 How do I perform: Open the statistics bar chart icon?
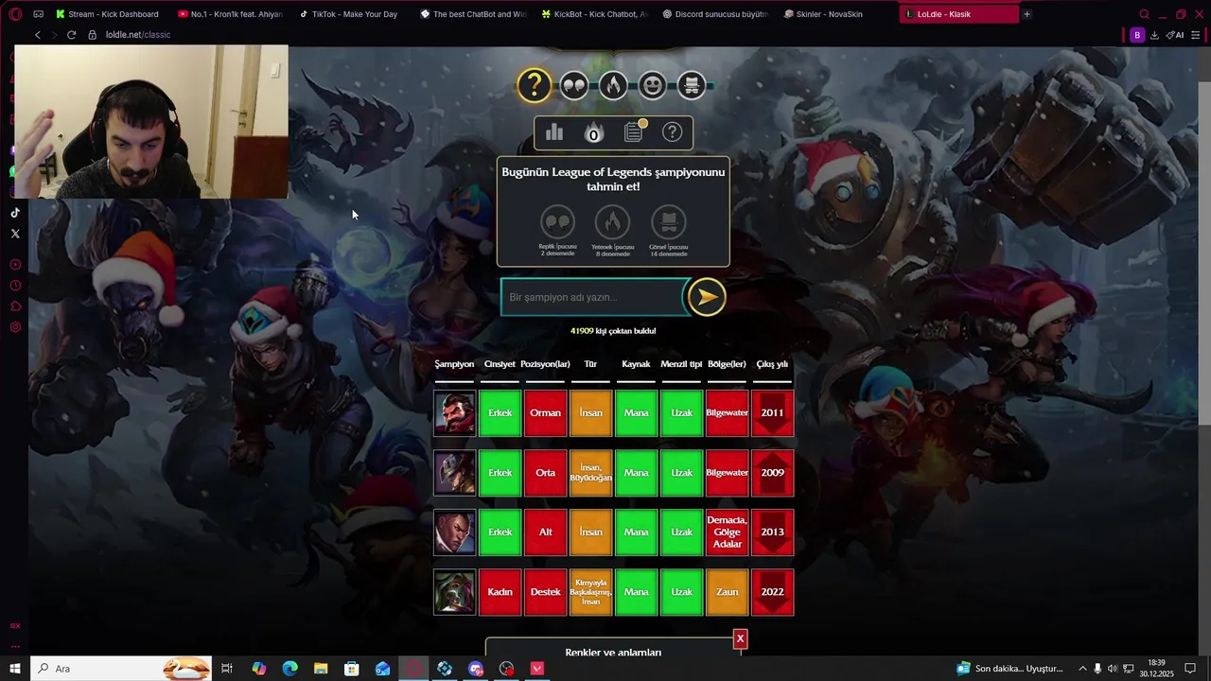[x=554, y=132]
